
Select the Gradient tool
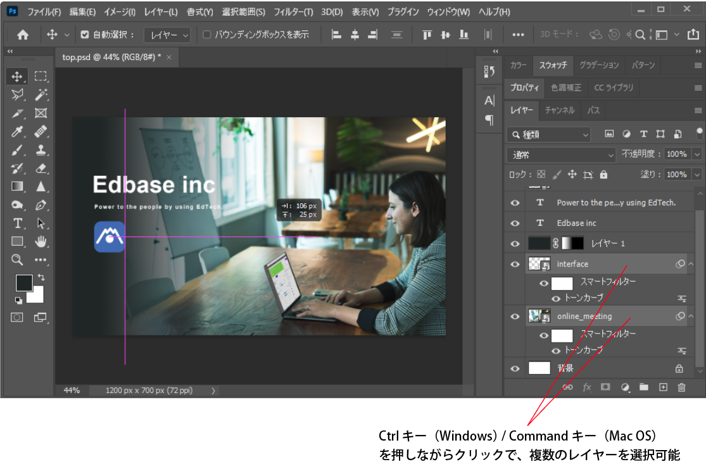[x=17, y=186]
